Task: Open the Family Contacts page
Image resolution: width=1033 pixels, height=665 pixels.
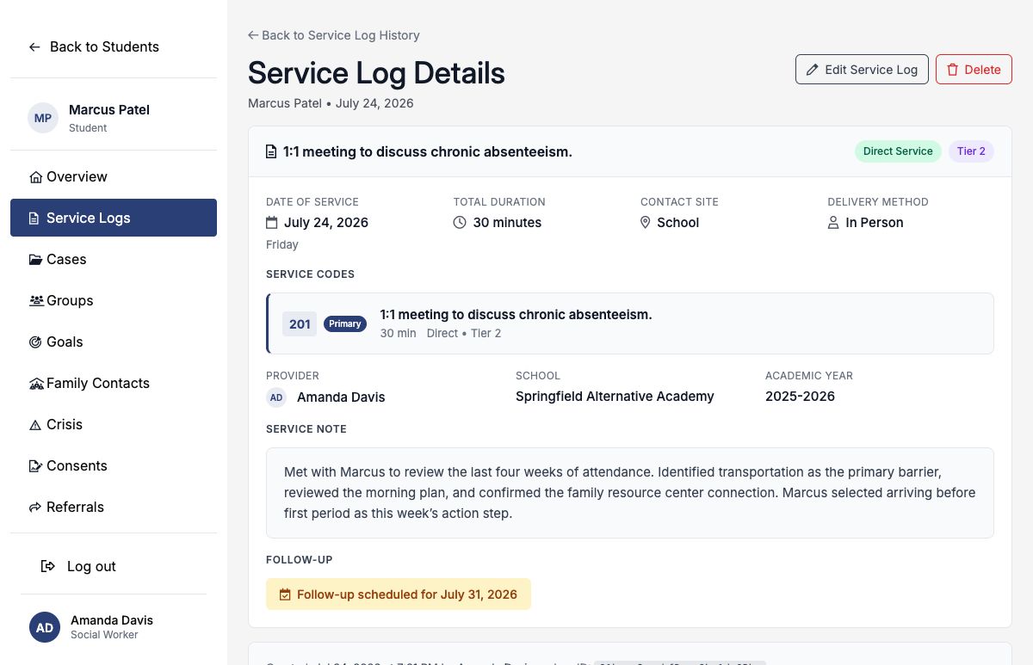Action: click(x=114, y=384)
